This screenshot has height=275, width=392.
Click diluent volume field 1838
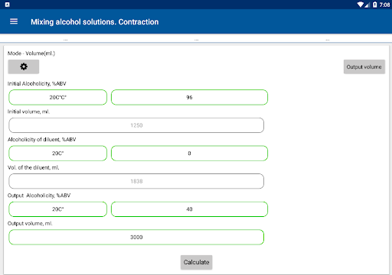[x=136, y=181]
